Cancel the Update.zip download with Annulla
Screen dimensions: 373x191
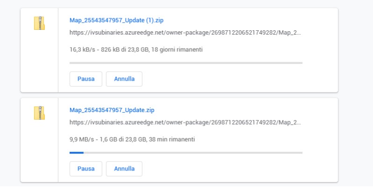pyautogui.click(x=124, y=169)
